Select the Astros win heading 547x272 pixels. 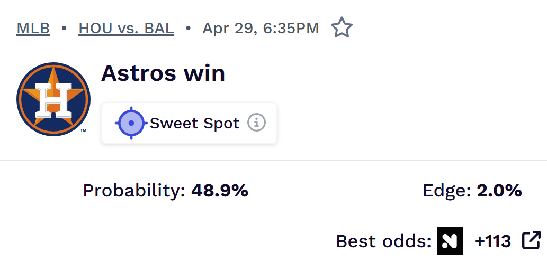coord(163,73)
